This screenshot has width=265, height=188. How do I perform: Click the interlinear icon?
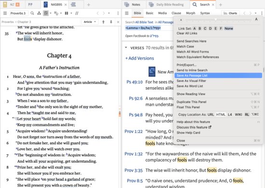[56, 13]
